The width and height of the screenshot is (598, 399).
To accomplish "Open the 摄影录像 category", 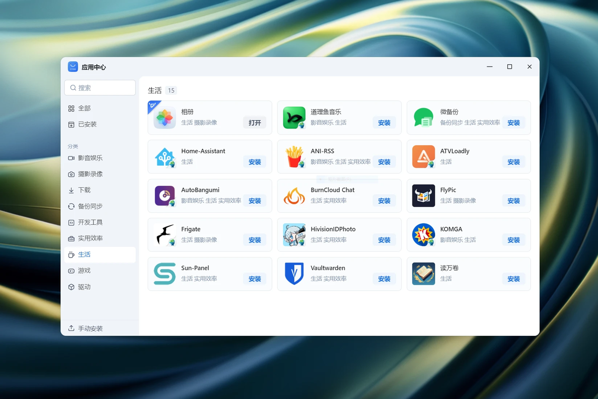I will click(x=100, y=174).
